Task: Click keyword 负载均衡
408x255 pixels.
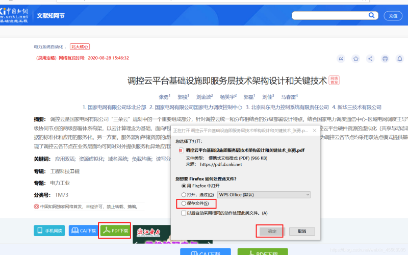Action: 142,159
